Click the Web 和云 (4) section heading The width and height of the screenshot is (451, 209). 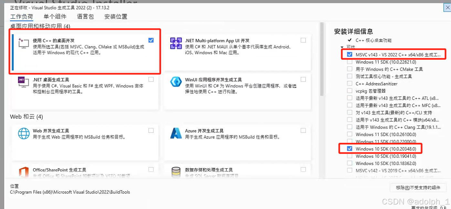pos(26,116)
